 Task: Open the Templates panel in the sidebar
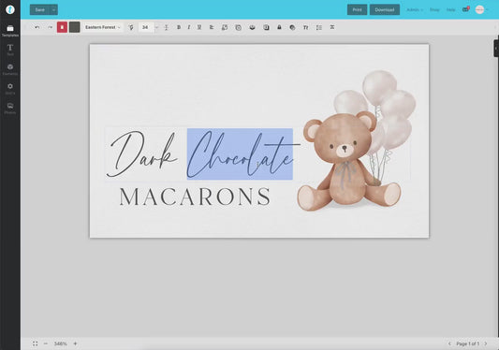point(10,31)
